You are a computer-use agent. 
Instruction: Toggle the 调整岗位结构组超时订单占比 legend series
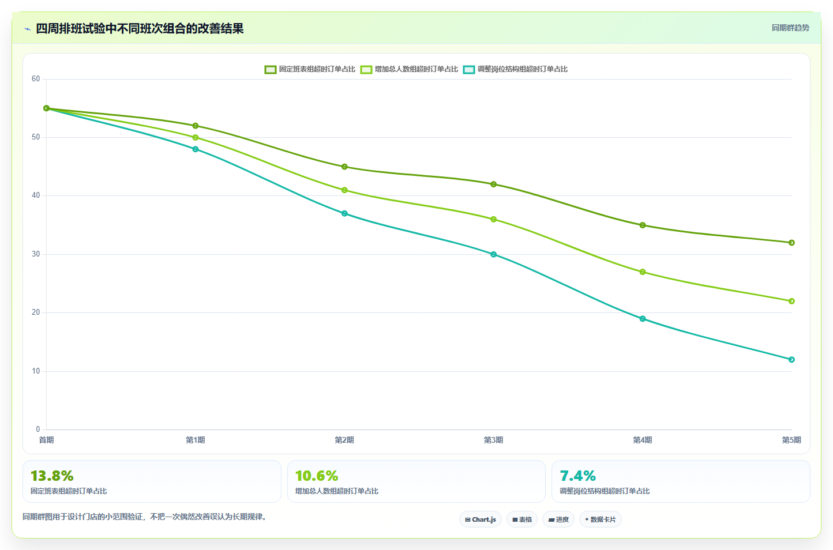click(x=515, y=69)
